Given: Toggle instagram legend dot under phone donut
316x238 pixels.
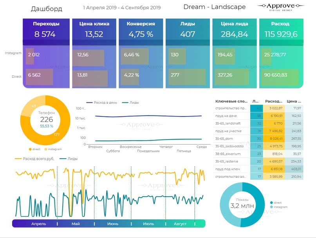Looking at the screenshot, I should 46,149.
